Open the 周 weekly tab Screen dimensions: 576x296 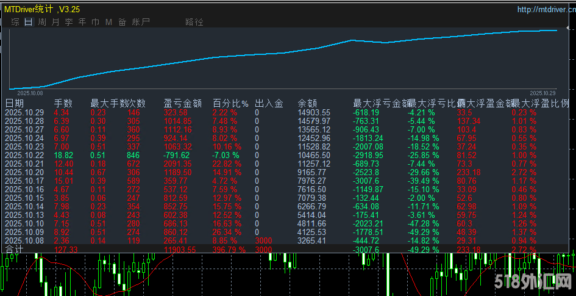click(x=42, y=22)
